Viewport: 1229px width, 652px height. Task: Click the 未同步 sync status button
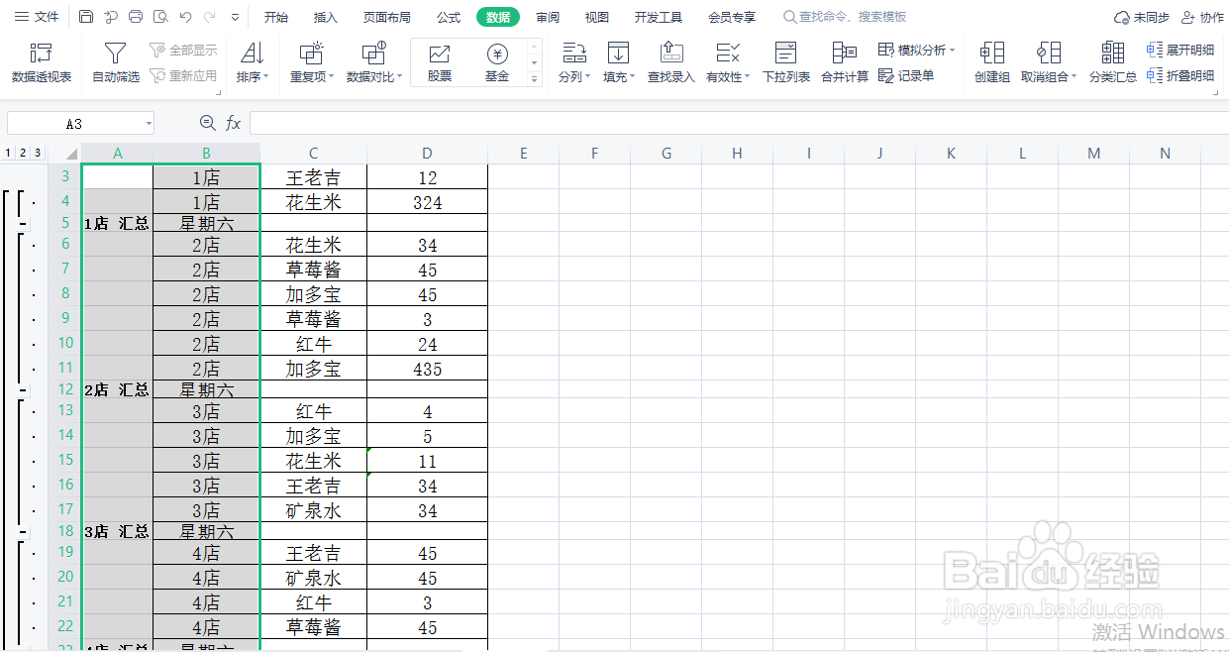pyautogui.click(x=1141, y=17)
